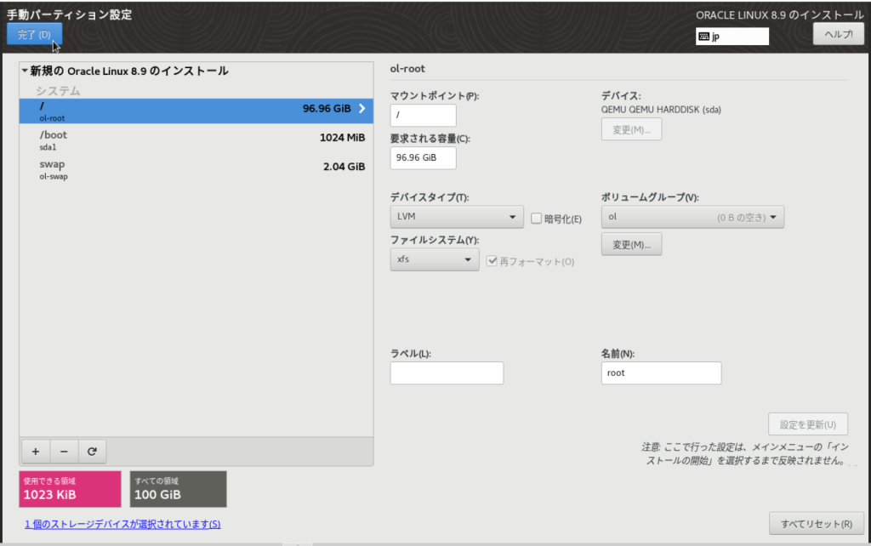Screen dimensions: 871x546
Task: Click the 完了 Done button
Action: click(34, 34)
